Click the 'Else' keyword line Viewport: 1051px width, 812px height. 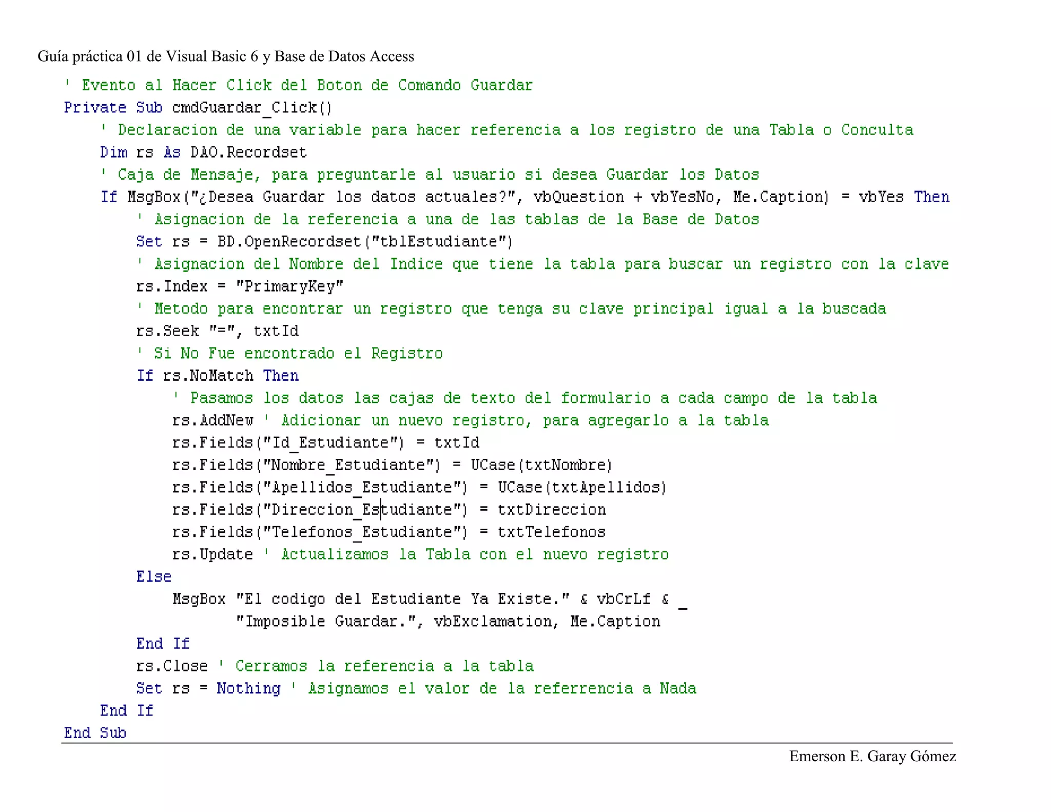point(154,577)
